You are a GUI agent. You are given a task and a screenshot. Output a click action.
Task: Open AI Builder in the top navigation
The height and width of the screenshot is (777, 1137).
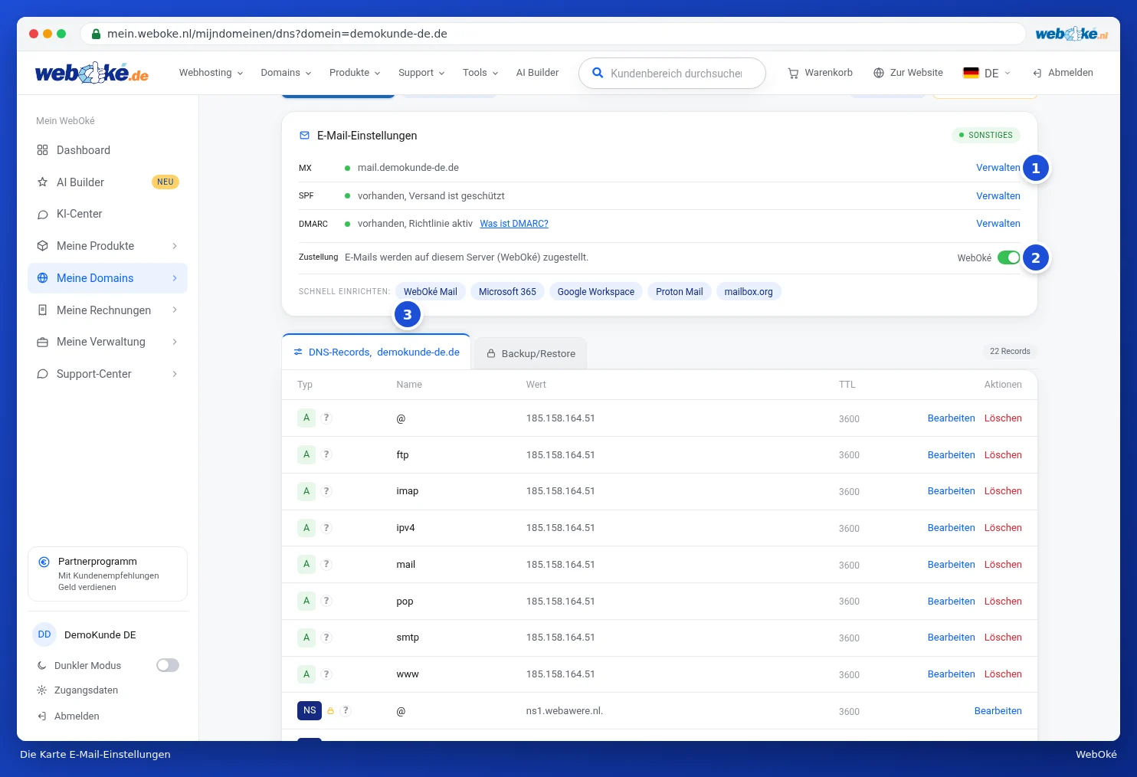point(537,73)
